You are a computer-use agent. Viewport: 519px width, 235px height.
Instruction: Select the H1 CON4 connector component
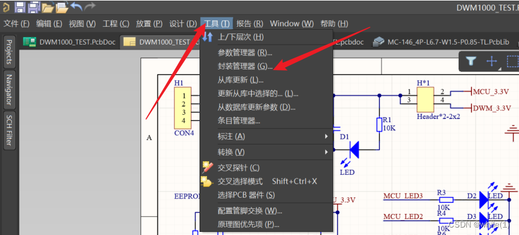pyautogui.click(x=183, y=108)
